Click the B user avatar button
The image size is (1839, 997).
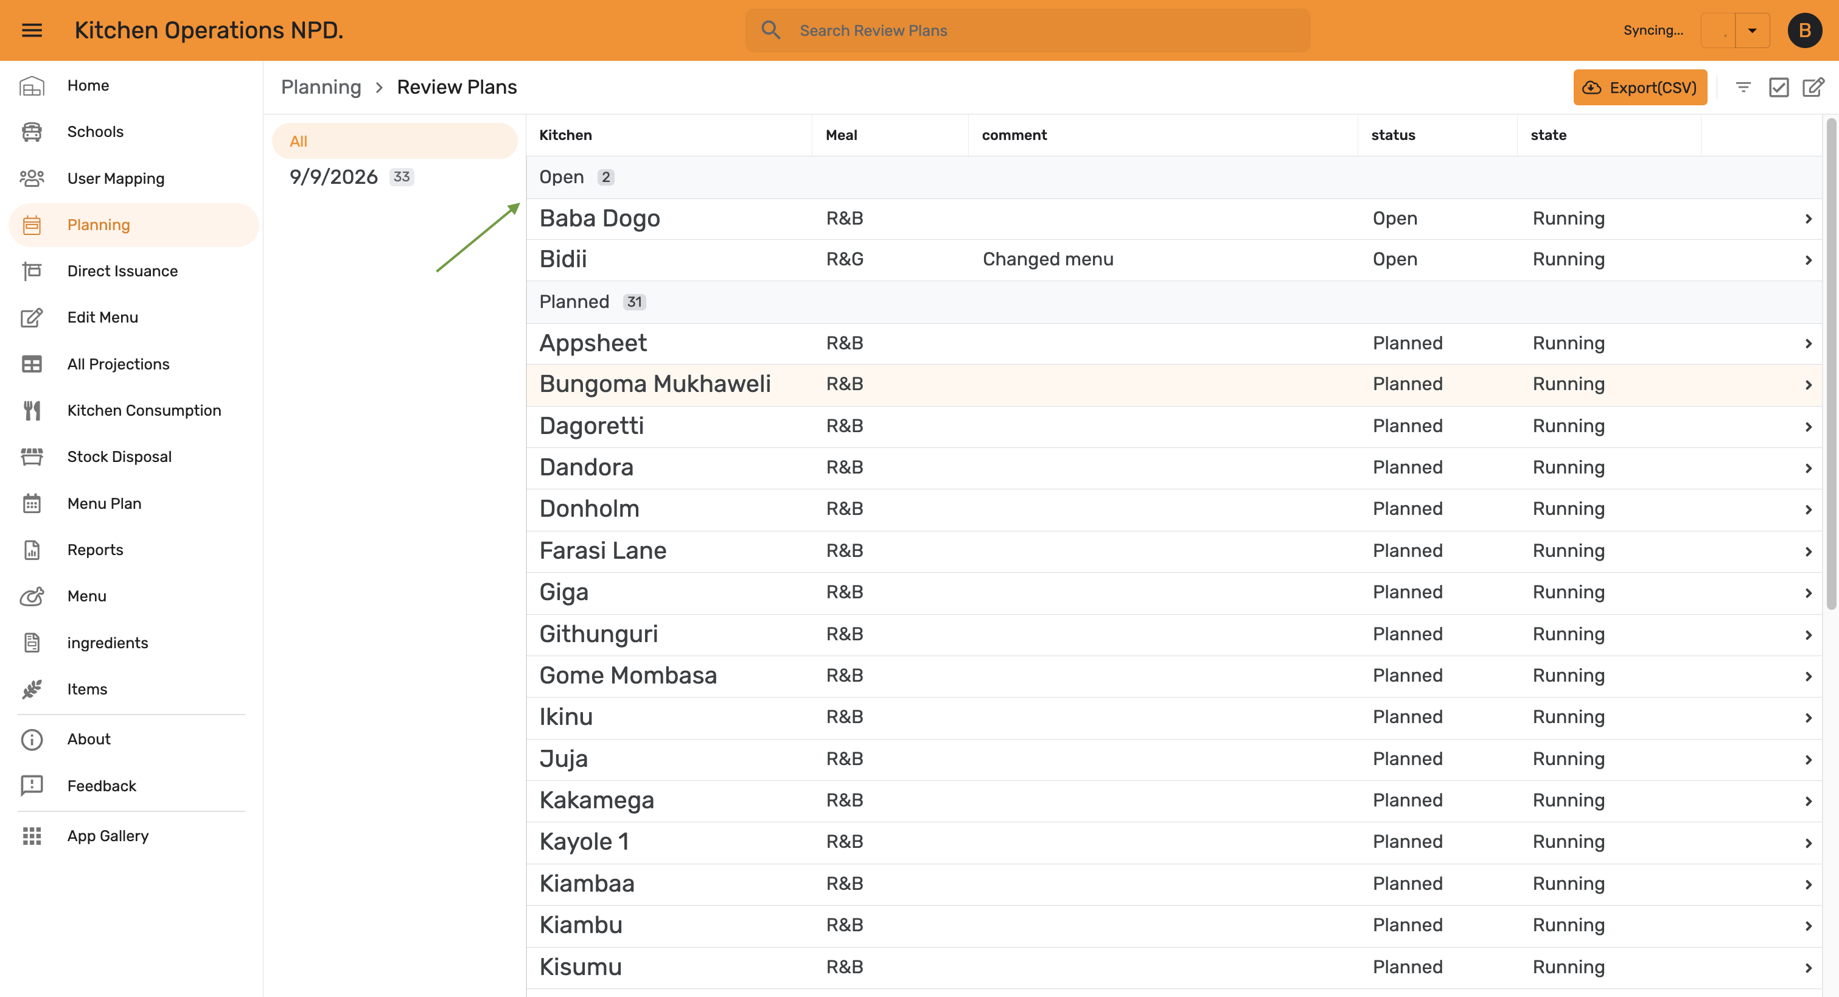(x=1805, y=30)
